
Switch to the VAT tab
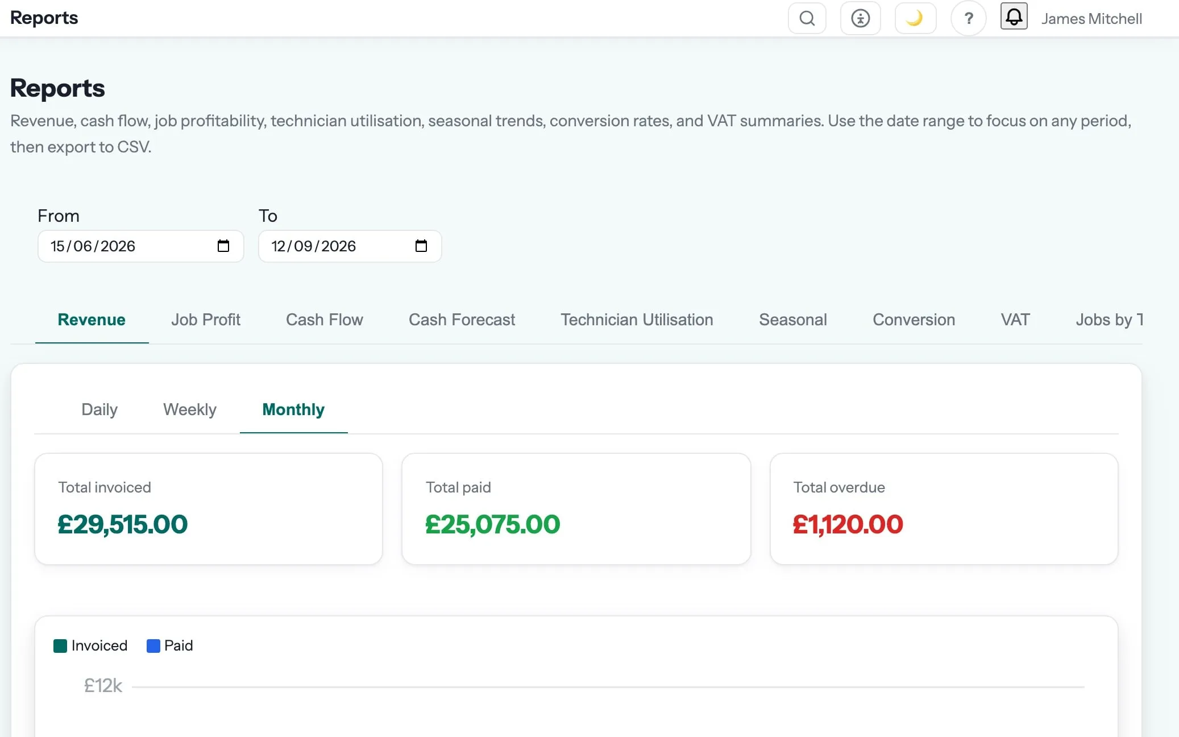1015,320
